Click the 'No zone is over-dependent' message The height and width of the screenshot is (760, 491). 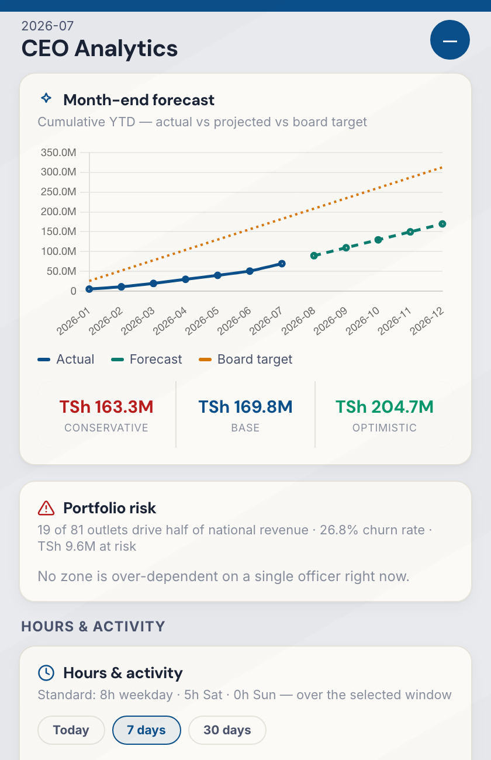pyautogui.click(x=223, y=576)
